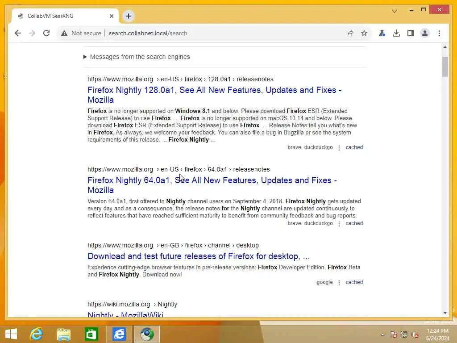
Task: Open File Explorer from taskbar
Action: click(64, 334)
